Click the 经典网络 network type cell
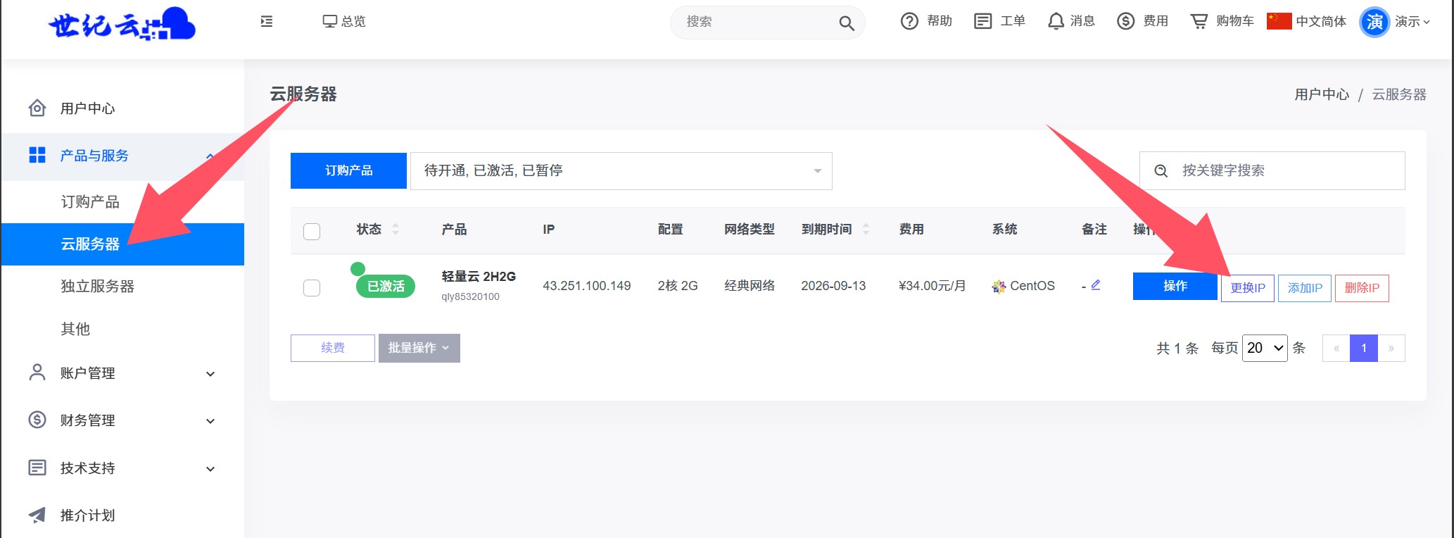Image resolution: width=1454 pixels, height=538 pixels. tap(750, 286)
